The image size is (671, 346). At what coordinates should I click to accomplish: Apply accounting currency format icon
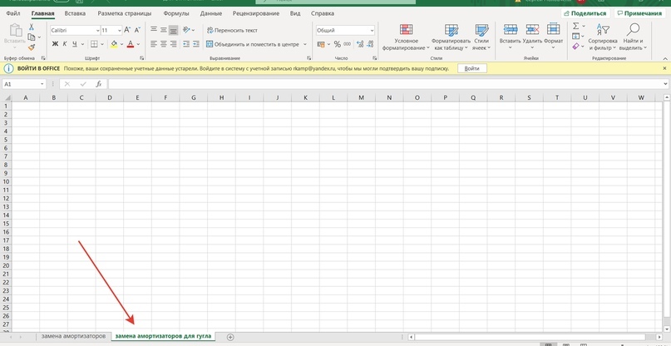pos(321,44)
